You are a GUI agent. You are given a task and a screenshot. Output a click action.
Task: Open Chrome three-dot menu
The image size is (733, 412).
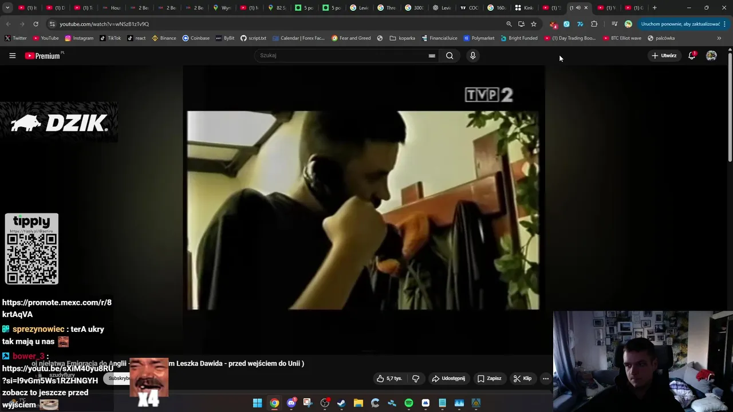pos(725,24)
